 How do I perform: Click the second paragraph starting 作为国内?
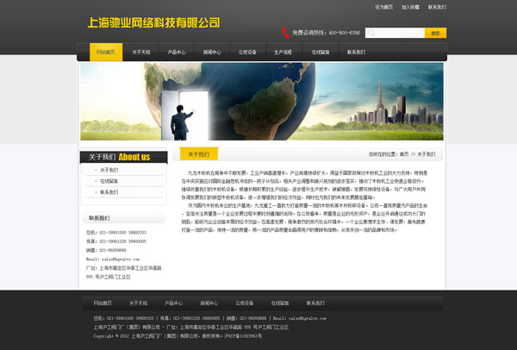pos(304,218)
